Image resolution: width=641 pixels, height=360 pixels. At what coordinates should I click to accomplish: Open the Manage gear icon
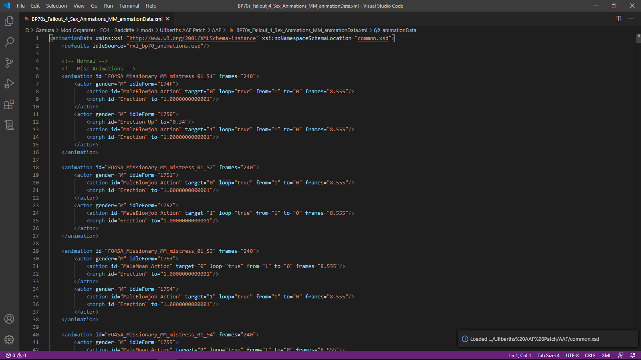pos(9,340)
